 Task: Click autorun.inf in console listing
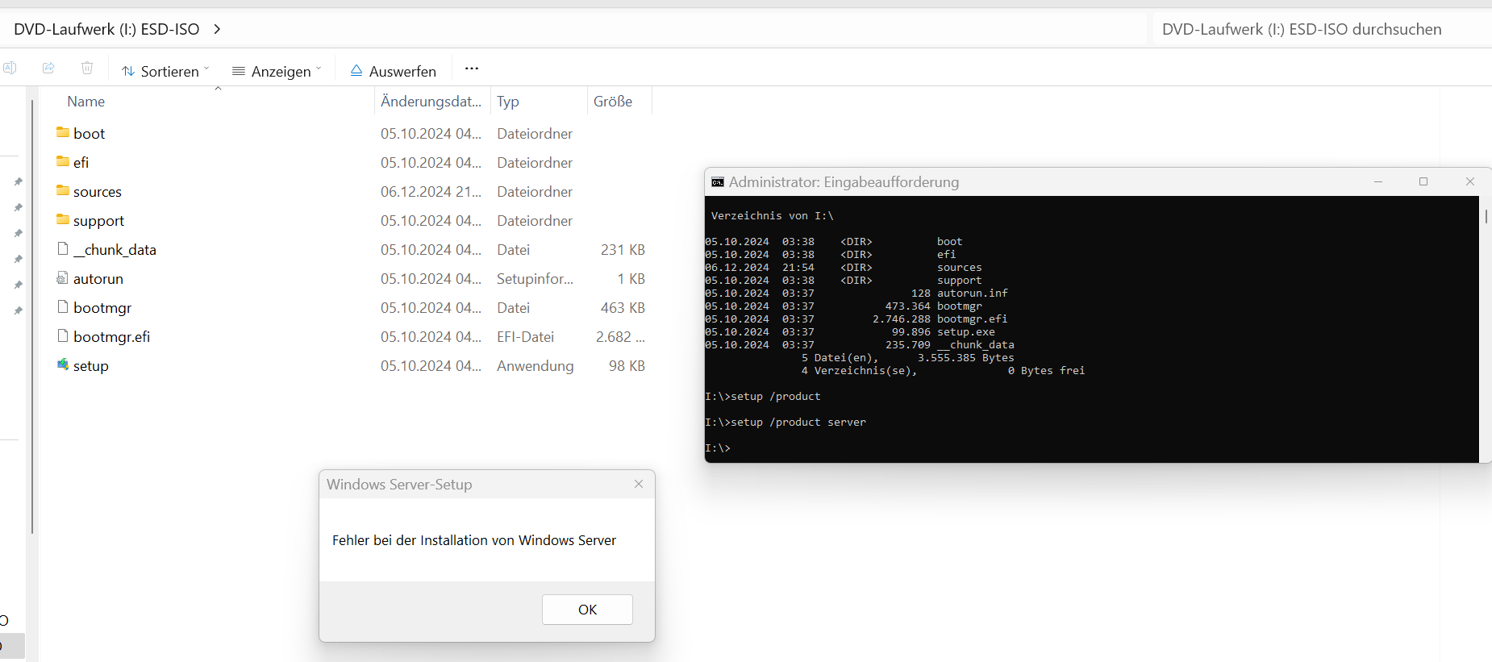click(x=973, y=294)
